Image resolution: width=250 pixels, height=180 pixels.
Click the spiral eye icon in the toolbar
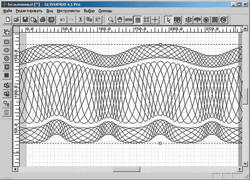pyautogui.click(x=224, y=20)
